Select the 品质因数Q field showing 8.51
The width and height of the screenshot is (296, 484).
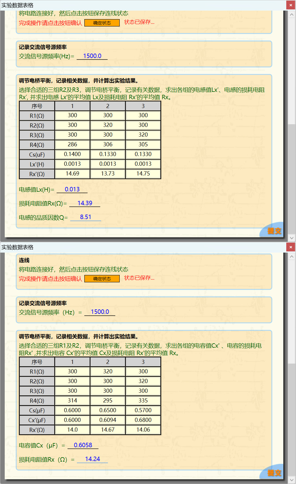tap(85, 217)
